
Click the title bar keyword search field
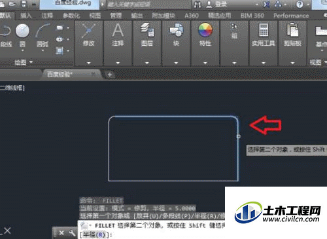148,5
